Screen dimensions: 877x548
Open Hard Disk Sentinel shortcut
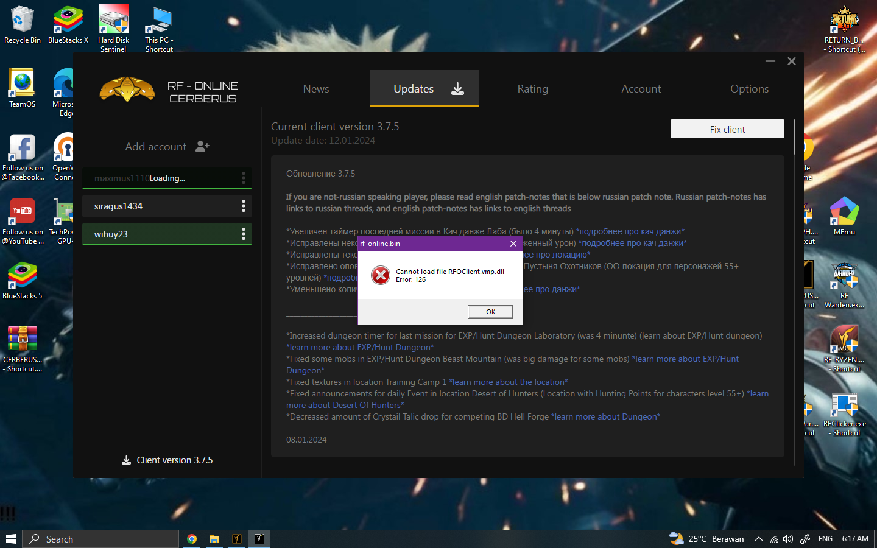coord(113,28)
